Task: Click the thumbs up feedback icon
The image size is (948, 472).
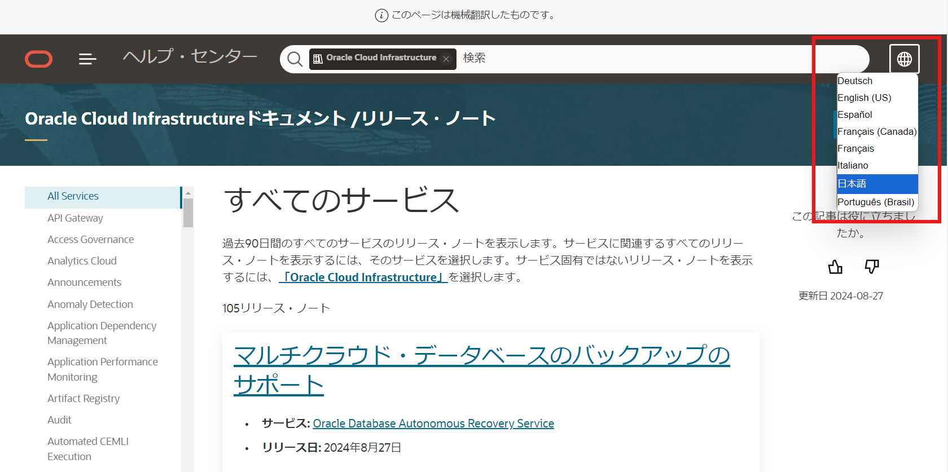Action: [x=835, y=267]
